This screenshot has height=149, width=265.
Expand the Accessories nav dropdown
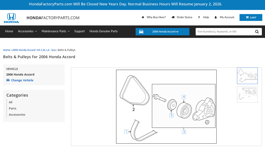pos(27,31)
